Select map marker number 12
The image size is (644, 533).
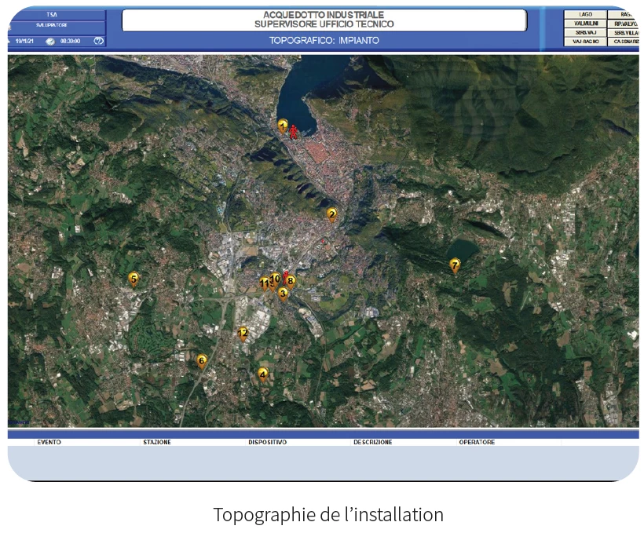(x=243, y=333)
